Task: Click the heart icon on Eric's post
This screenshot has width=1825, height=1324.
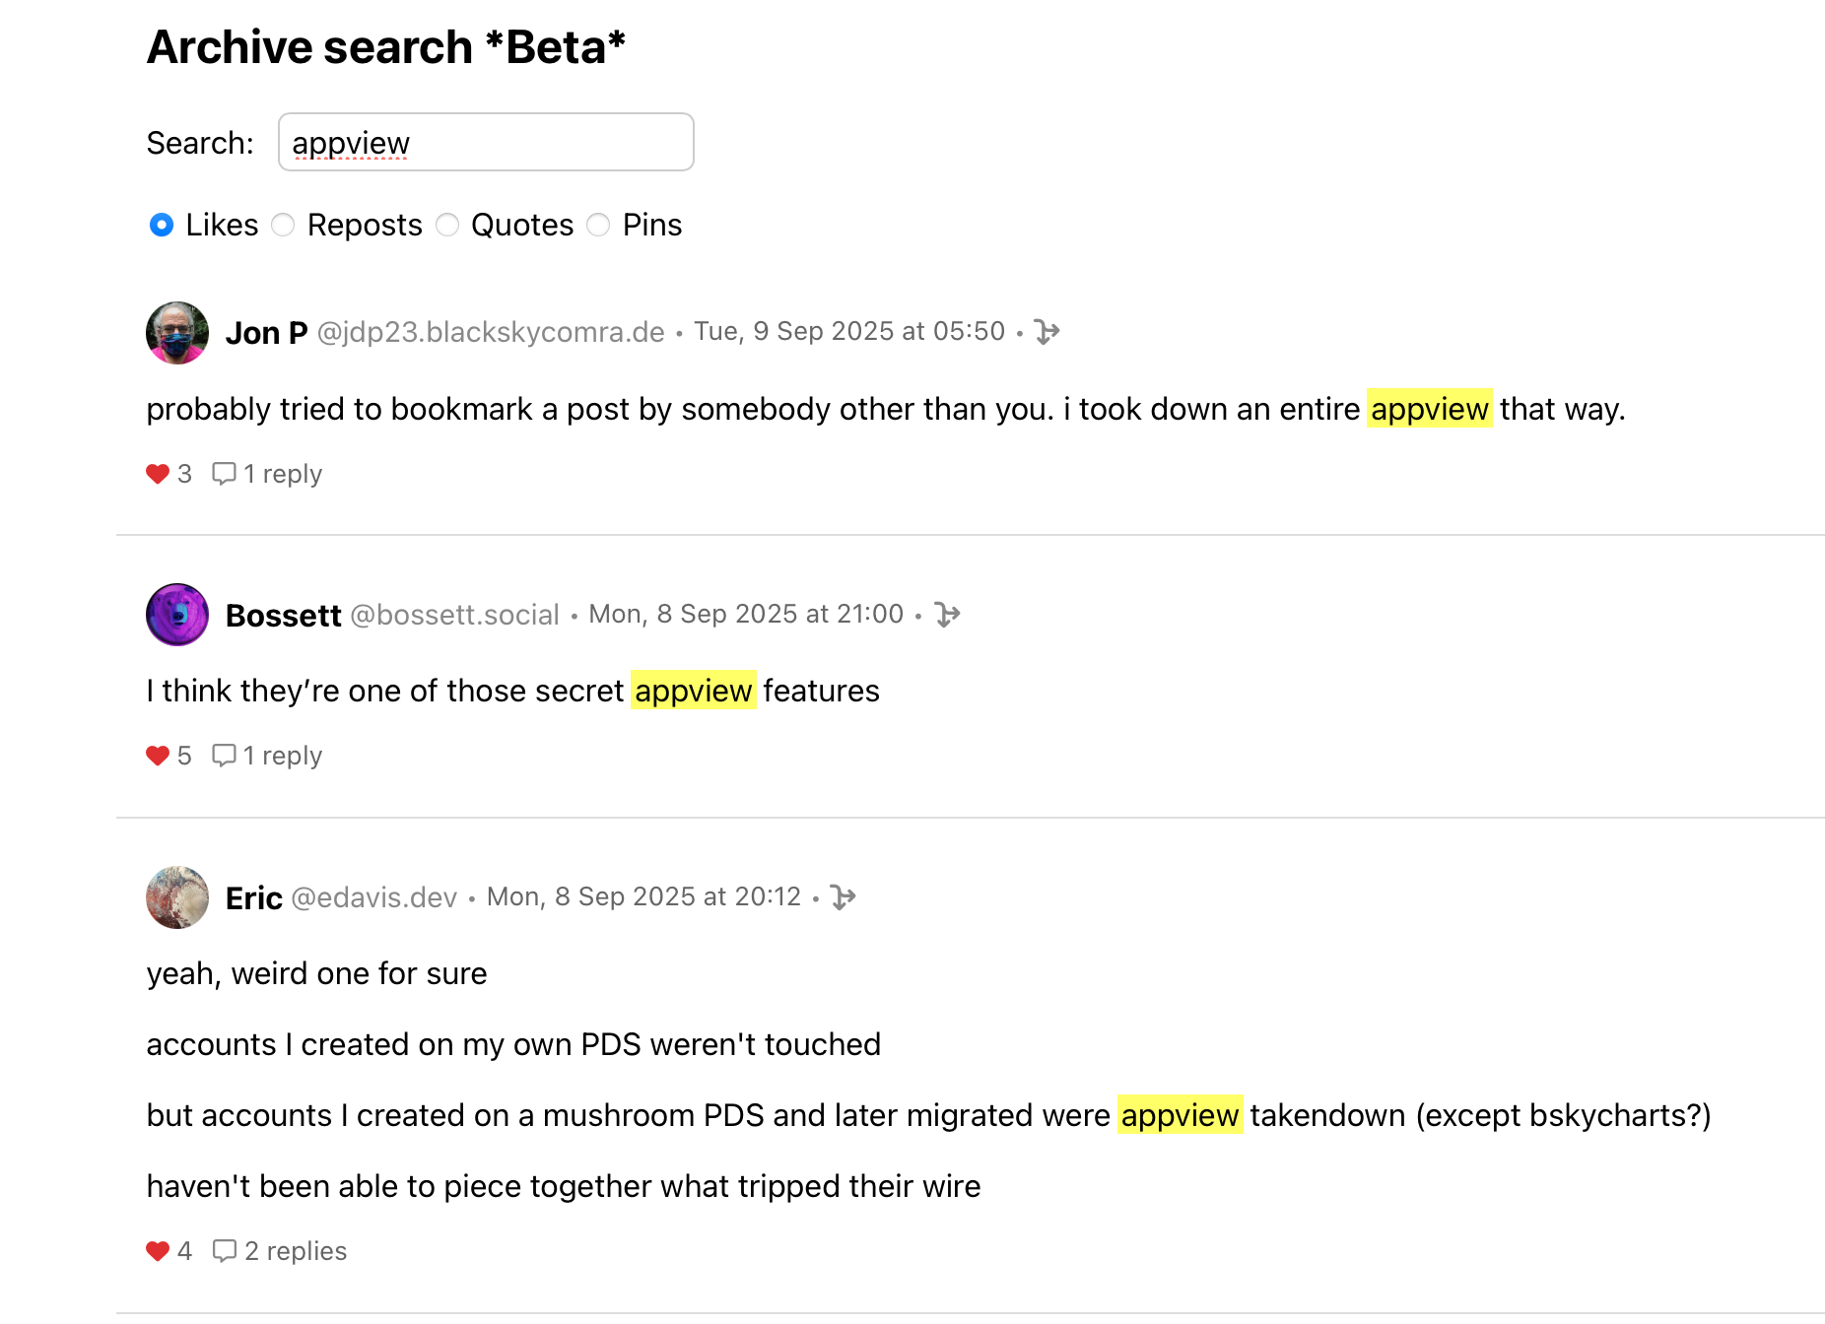Action: [158, 1251]
